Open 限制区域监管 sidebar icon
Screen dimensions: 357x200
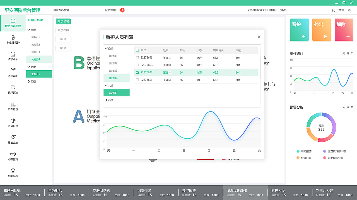tap(13, 21)
